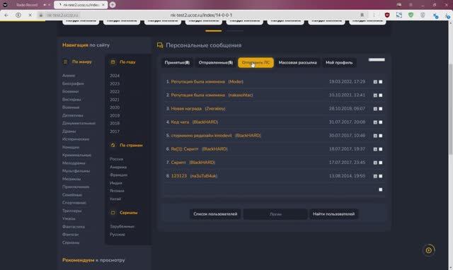Viewport: 453px width, 270px height.
Task: Expand message 4 'Код чата' square icon
Action: (x=375, y=122)
